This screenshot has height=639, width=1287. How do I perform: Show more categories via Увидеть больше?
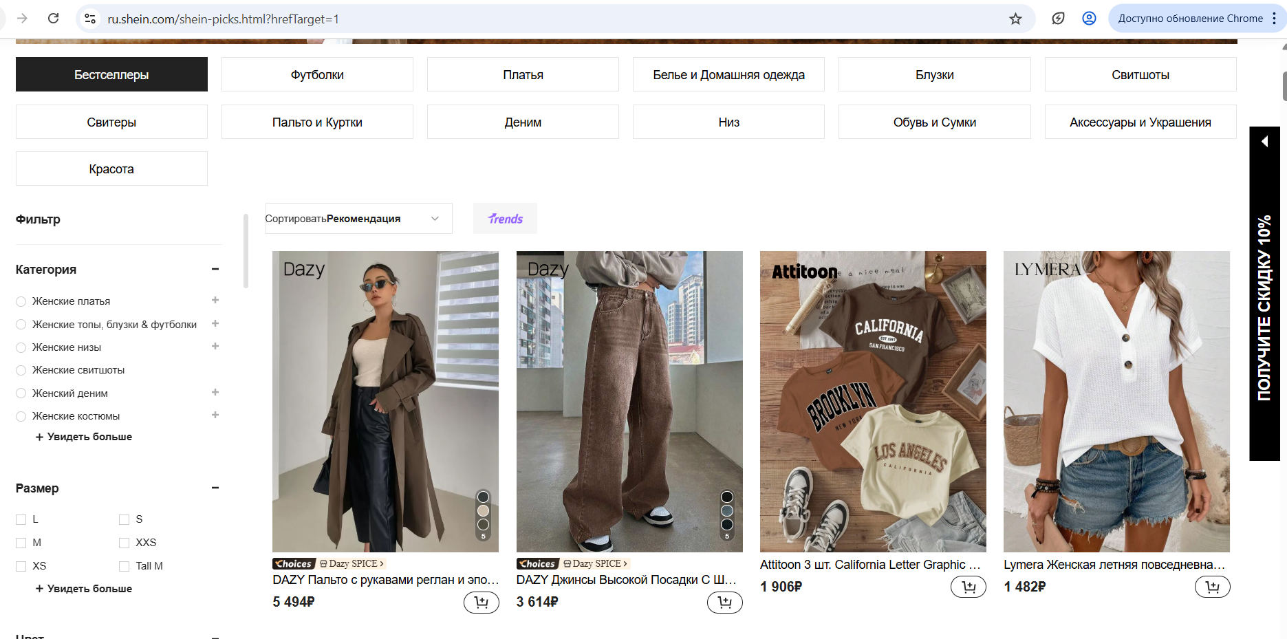pos(84,437)
